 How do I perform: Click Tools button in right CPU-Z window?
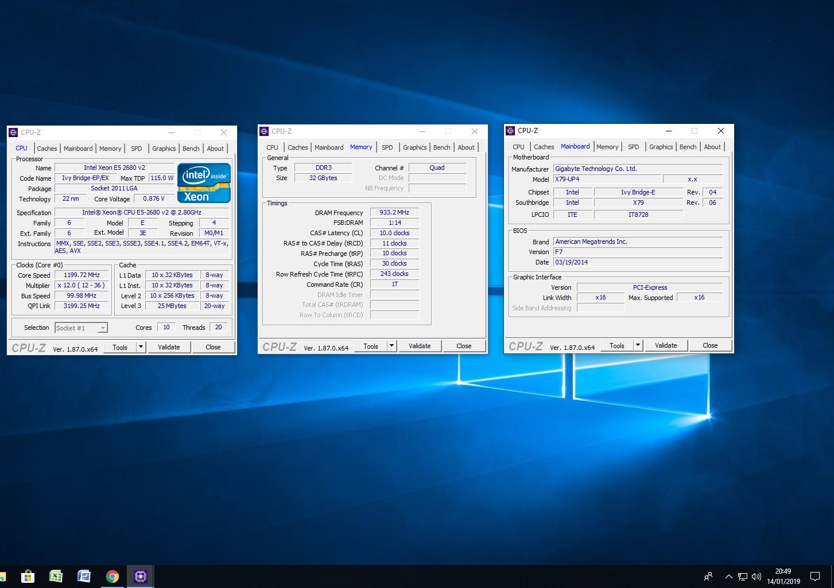click(x=617, y=345)
